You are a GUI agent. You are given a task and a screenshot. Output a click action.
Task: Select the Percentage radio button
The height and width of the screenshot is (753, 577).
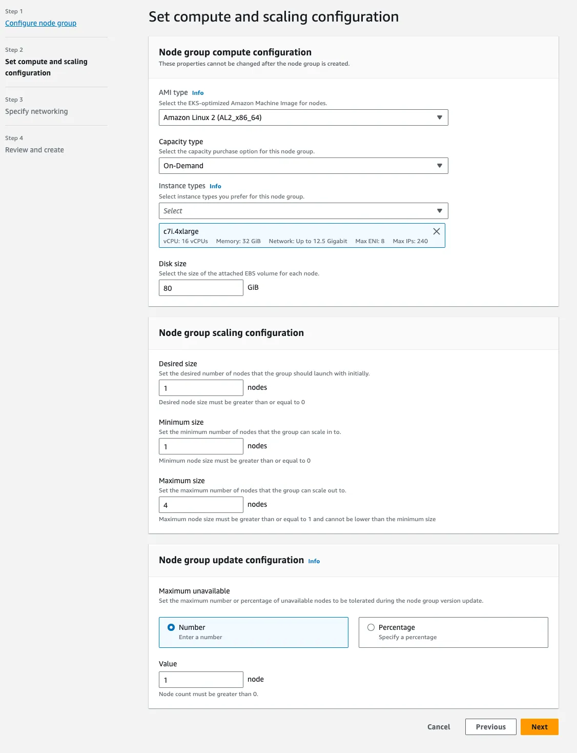[x=370, y=627]
